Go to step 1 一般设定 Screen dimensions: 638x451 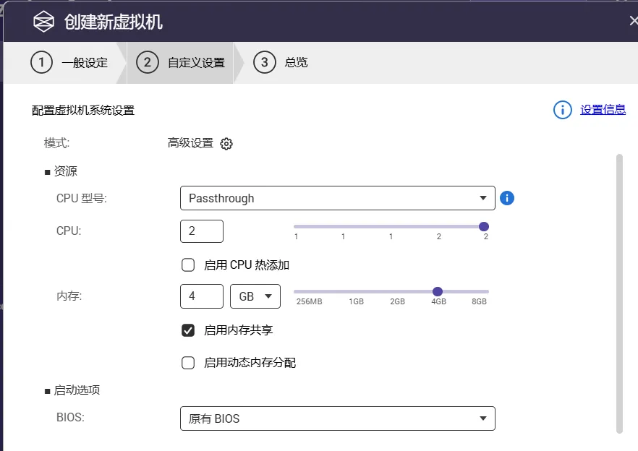click(69, 63)
